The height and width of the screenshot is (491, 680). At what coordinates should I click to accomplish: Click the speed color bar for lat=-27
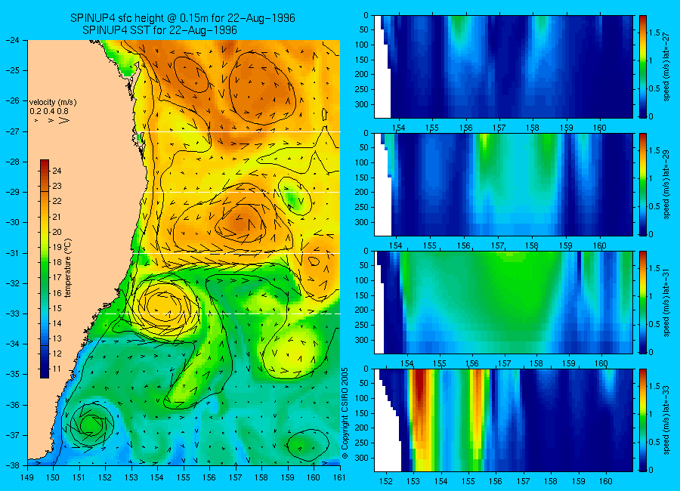(643, 66)
